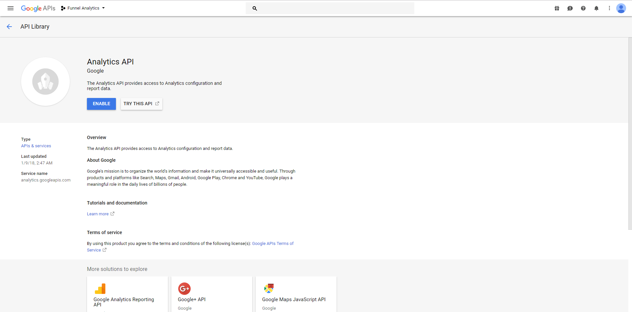This screenshot has width=632, height=312.
Task: Click the Google Analytics Reporting API icon
Action: (100, 289)
